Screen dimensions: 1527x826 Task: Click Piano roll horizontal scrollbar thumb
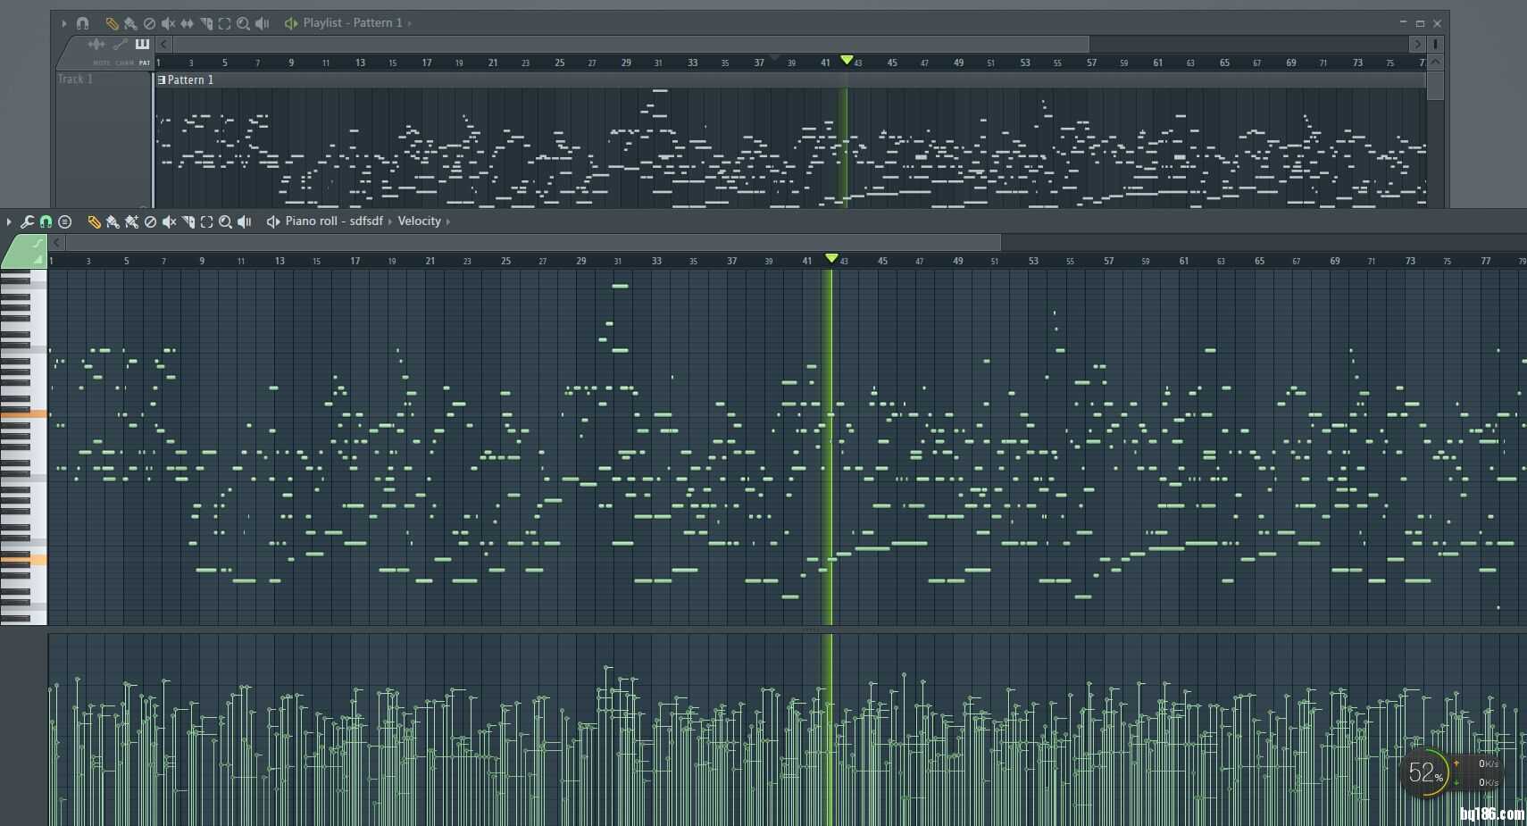(x=533, y=242)
